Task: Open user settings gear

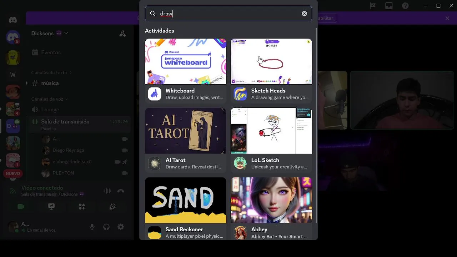Action: 121,227
